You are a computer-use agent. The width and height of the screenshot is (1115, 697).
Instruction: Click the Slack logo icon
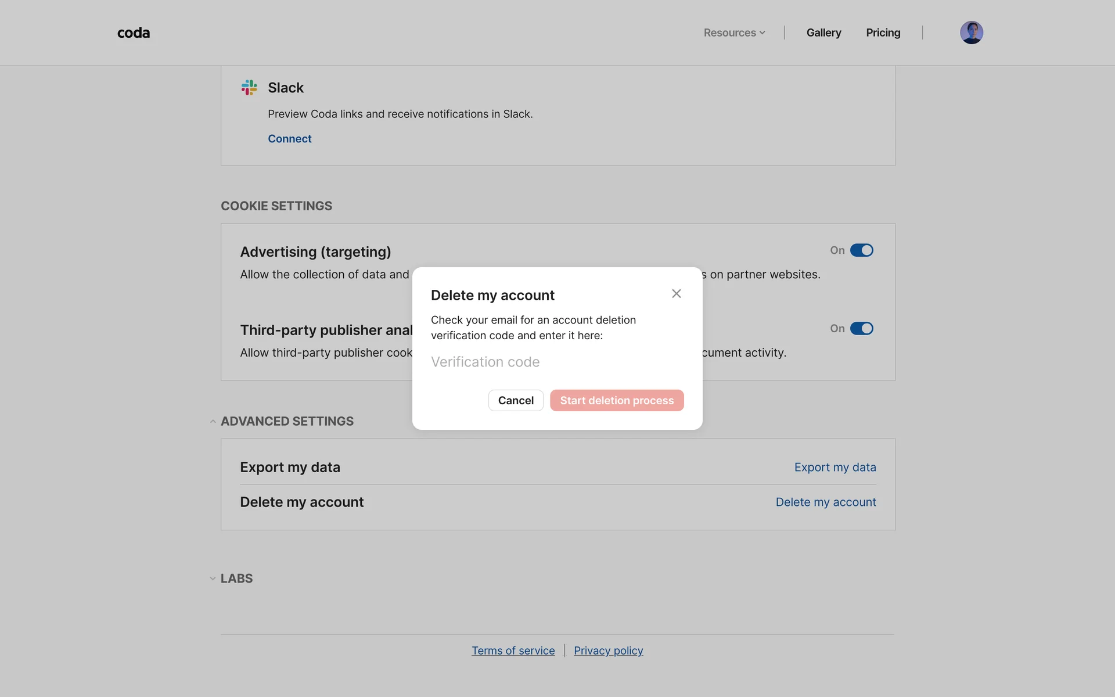(x=249, y=88)
